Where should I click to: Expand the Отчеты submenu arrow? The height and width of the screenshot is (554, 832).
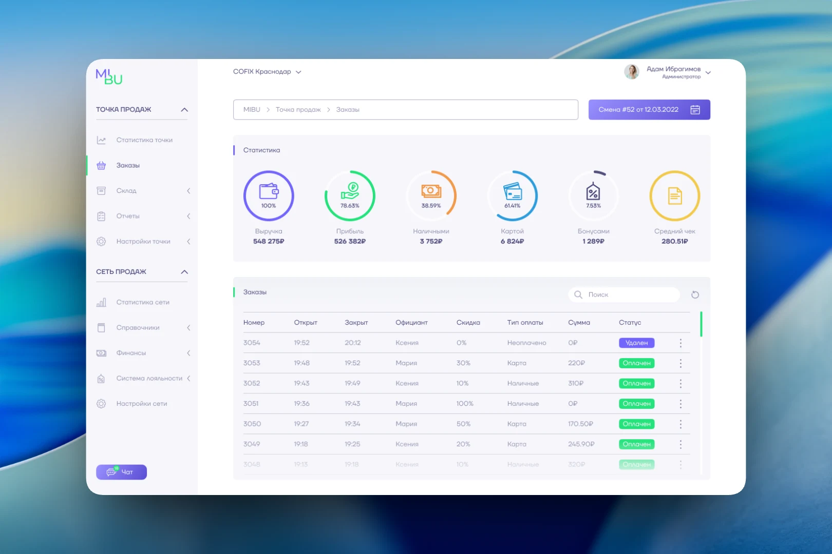pos(188,216)
